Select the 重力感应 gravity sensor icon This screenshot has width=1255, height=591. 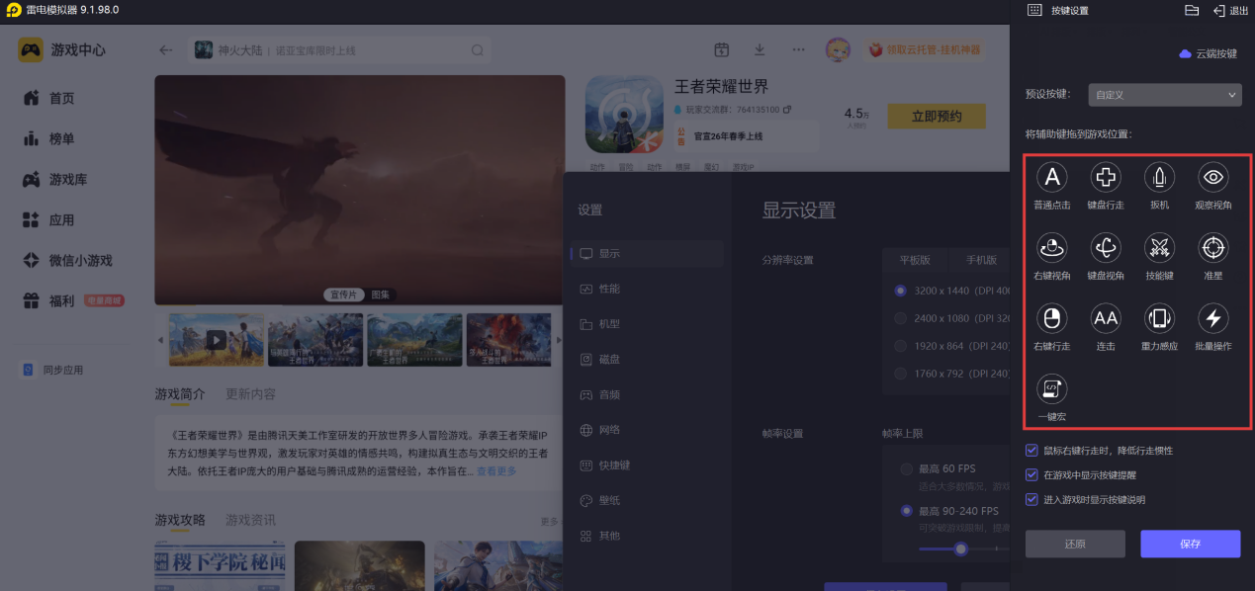pyautogui.click(x=1159, y=318)
